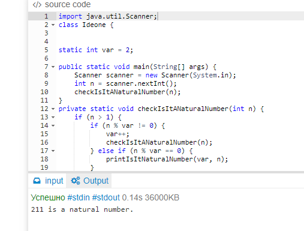
Task: Click 'Scanner scanner = new Scanner(System.in);' line
Action: coord(155,75)
